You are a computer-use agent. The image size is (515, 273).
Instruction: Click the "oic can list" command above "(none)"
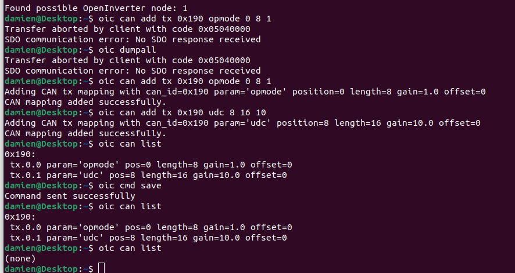(130, 248)
